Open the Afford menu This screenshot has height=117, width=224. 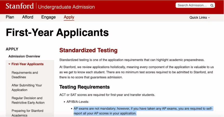pyautogui.click(x=28, y=17)
